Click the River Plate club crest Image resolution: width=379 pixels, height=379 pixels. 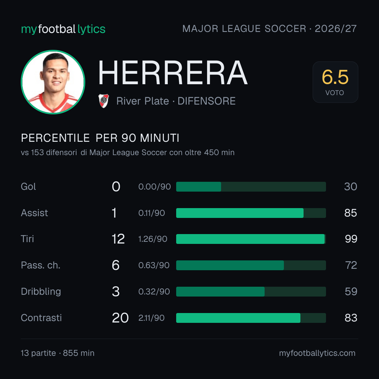[104, 101]
